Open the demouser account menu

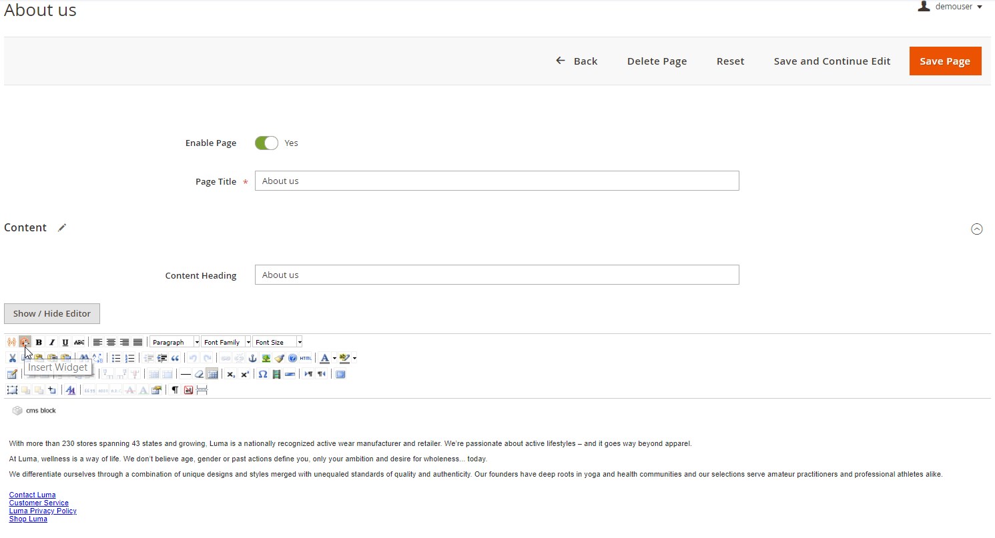[951, 7]
